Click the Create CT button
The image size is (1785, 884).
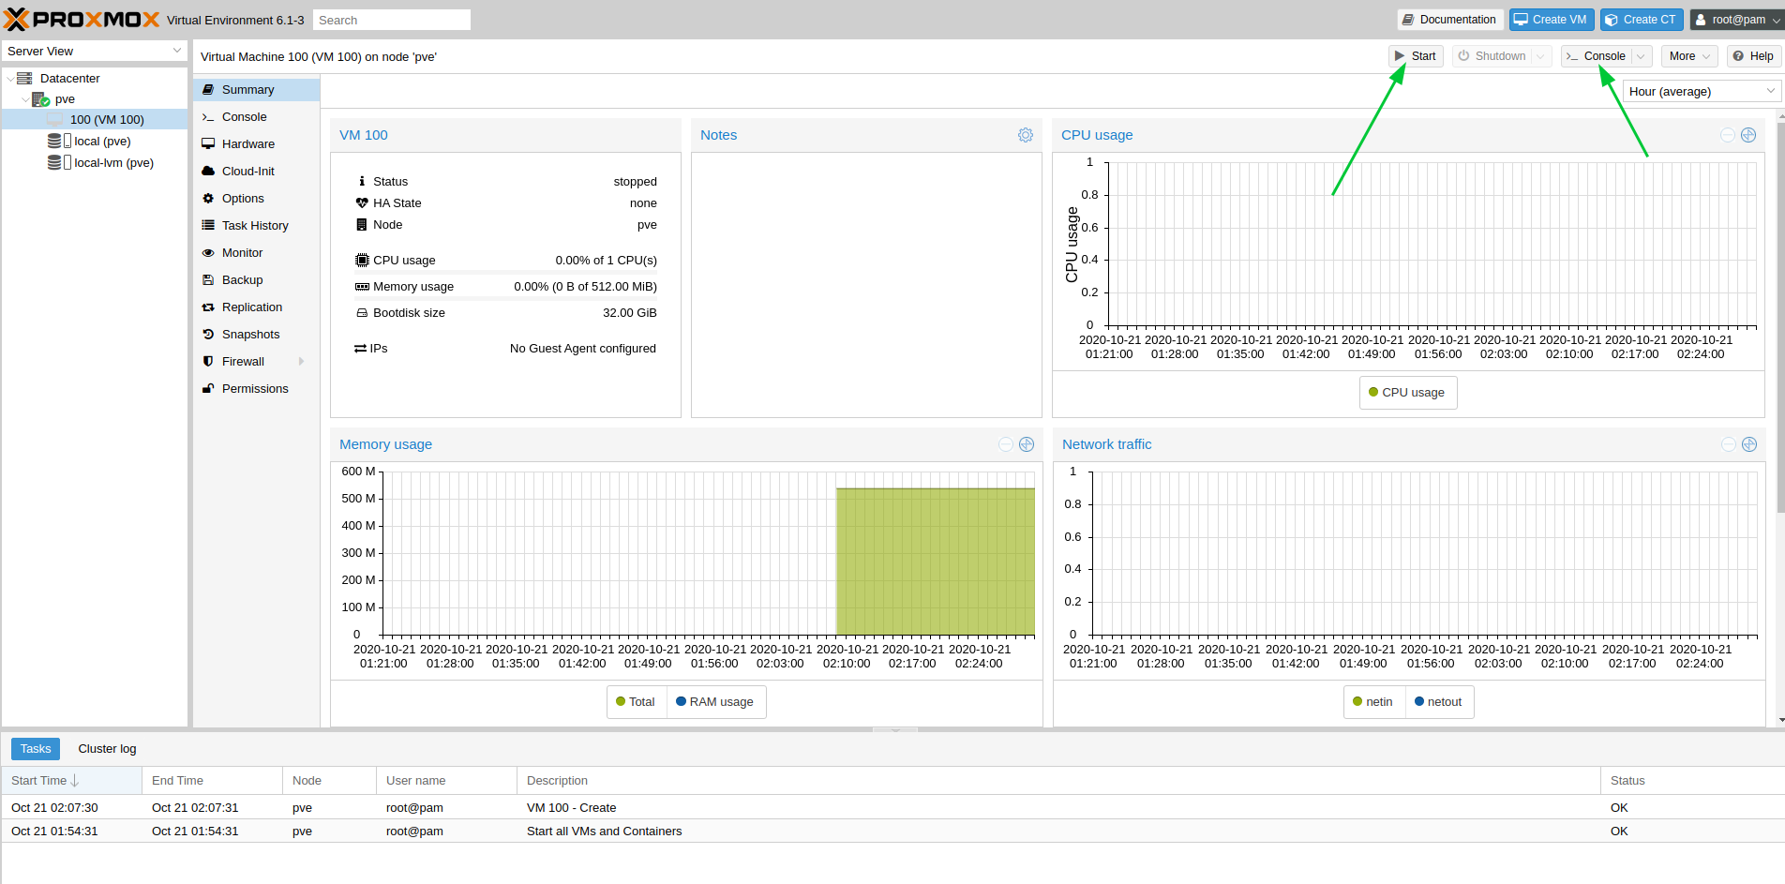click(x=1642, y=19)
